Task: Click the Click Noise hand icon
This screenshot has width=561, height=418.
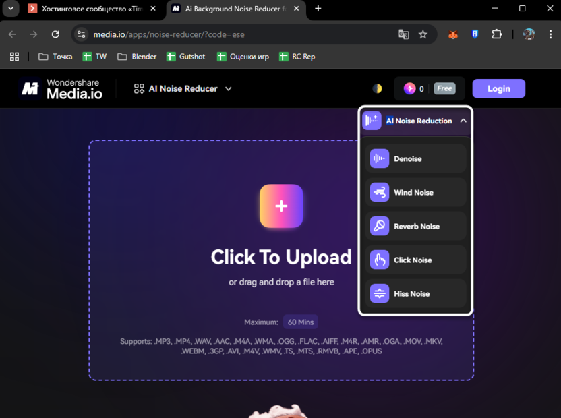Action: (x=379, y=260)
